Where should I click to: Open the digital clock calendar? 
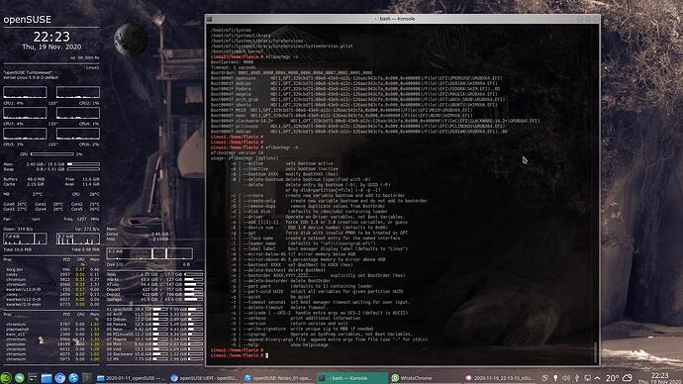tap(659, 378)
